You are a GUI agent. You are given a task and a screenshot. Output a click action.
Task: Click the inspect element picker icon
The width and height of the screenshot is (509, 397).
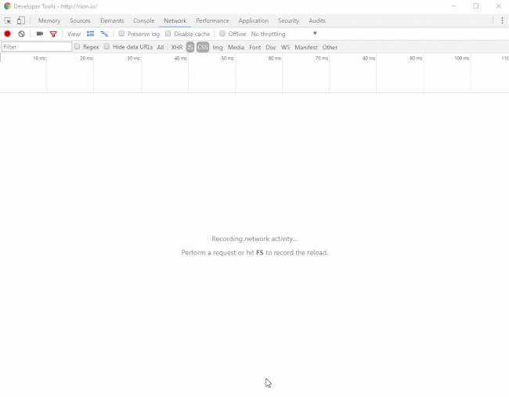(8, 21)
